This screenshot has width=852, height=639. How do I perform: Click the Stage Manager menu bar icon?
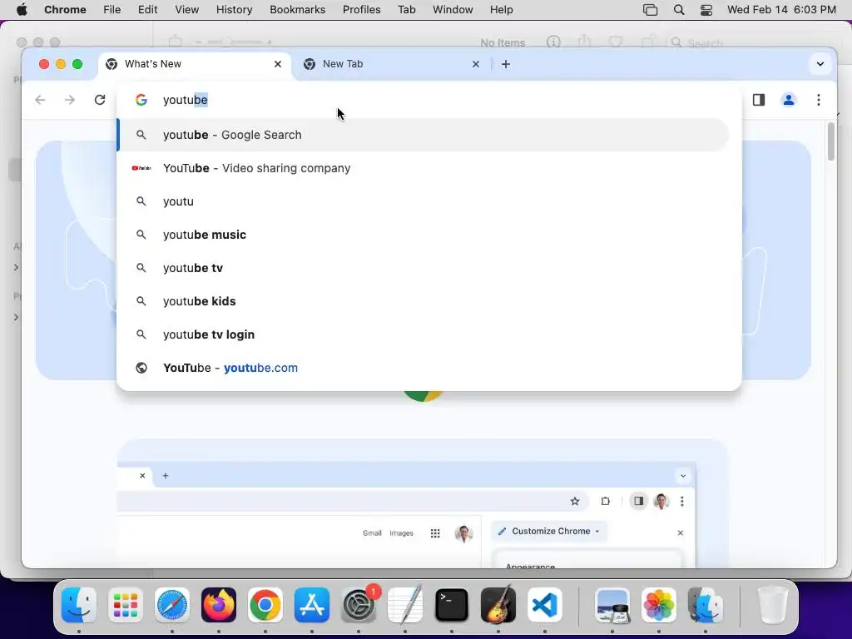651,10
